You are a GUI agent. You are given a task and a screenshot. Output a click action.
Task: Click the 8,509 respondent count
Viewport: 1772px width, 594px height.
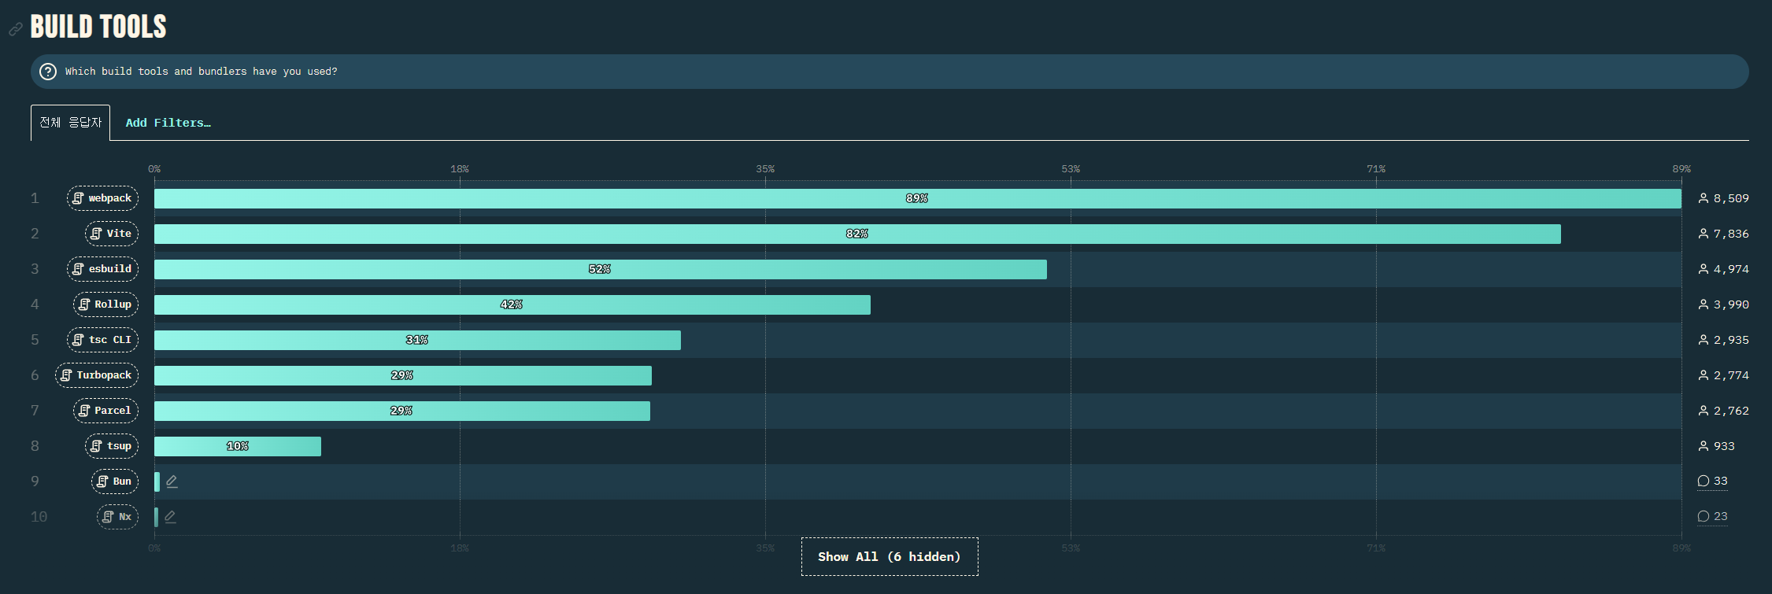[1723, 198]
